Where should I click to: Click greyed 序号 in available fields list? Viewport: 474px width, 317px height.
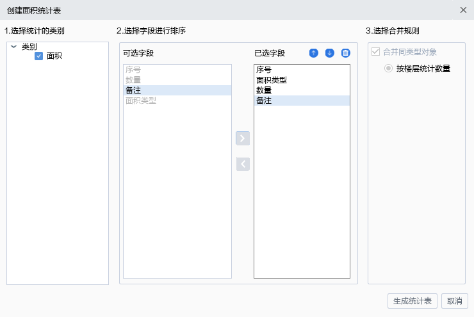(x=177, y=70)
